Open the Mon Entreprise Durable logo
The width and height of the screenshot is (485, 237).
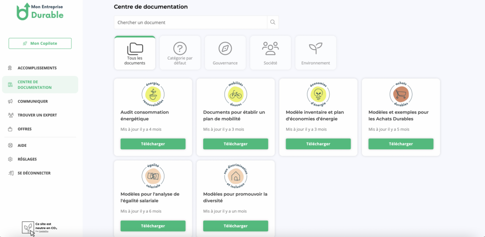(x=40, y=12)
